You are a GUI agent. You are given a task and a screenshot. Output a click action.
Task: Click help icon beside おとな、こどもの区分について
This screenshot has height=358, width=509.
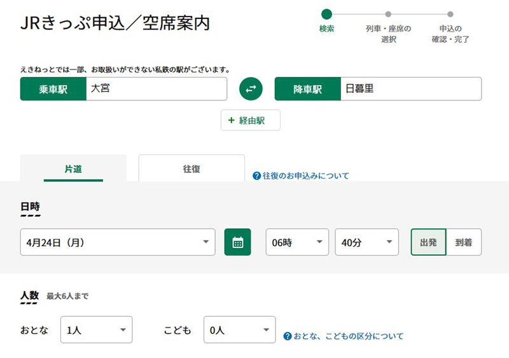[288, 336]
